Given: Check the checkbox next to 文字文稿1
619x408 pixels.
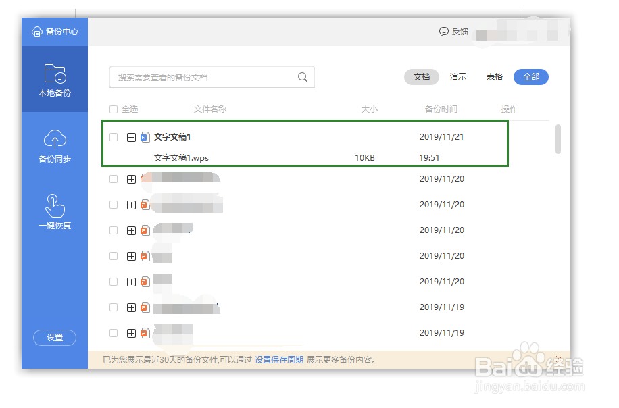Looking at the screenshot, I should click(x=114, y=137).
